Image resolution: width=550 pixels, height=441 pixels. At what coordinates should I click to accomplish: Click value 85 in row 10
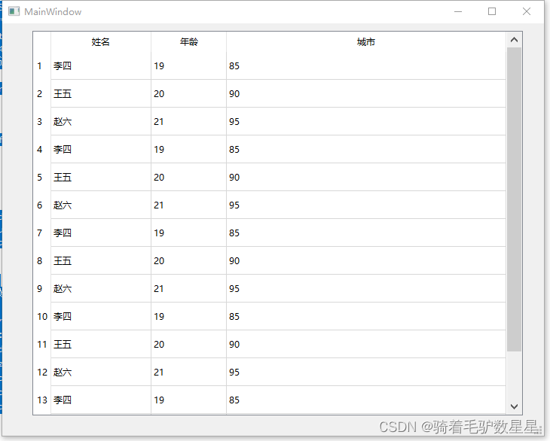(366, 316)
